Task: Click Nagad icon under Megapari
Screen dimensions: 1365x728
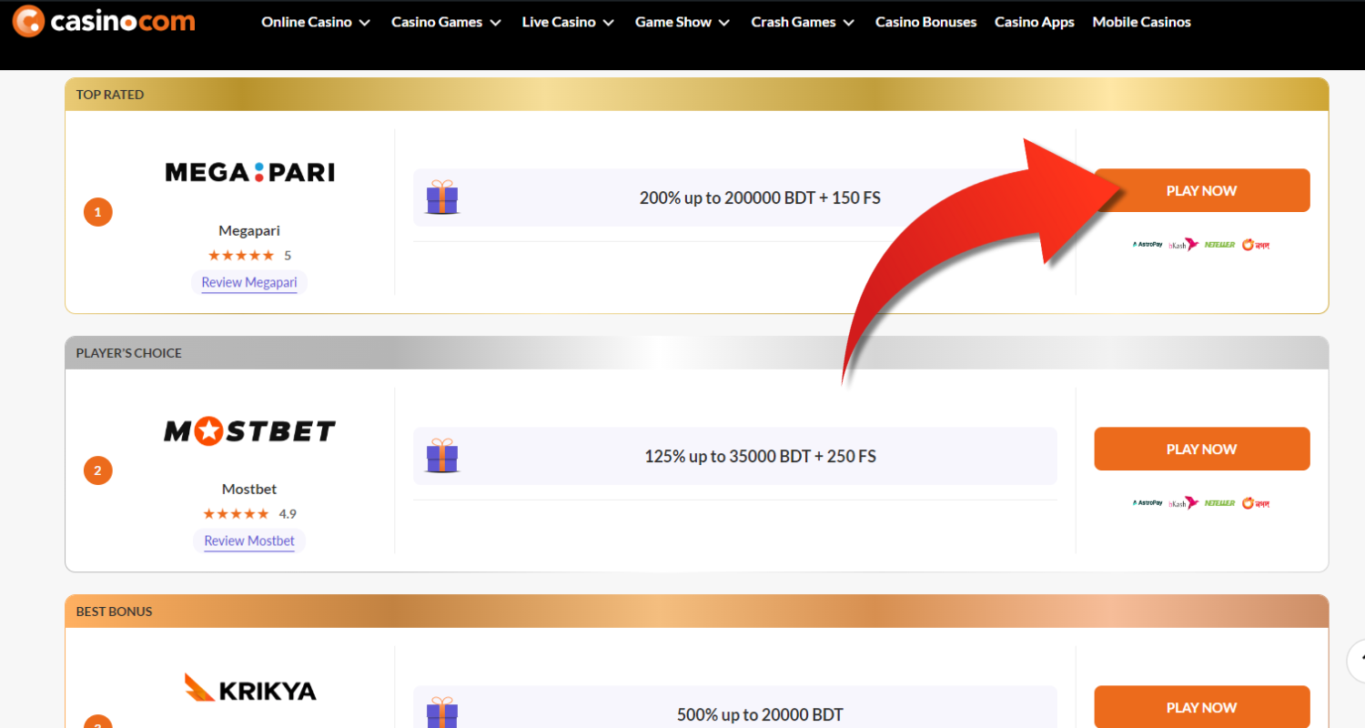Action: [1255, 245]
